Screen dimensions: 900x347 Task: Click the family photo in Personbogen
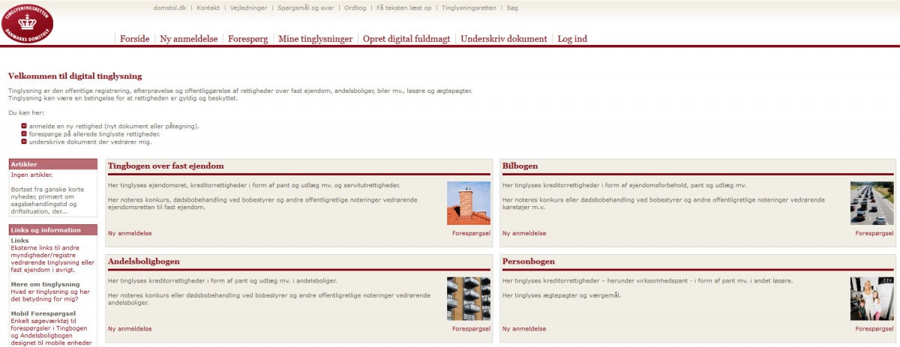click(871, 299)
